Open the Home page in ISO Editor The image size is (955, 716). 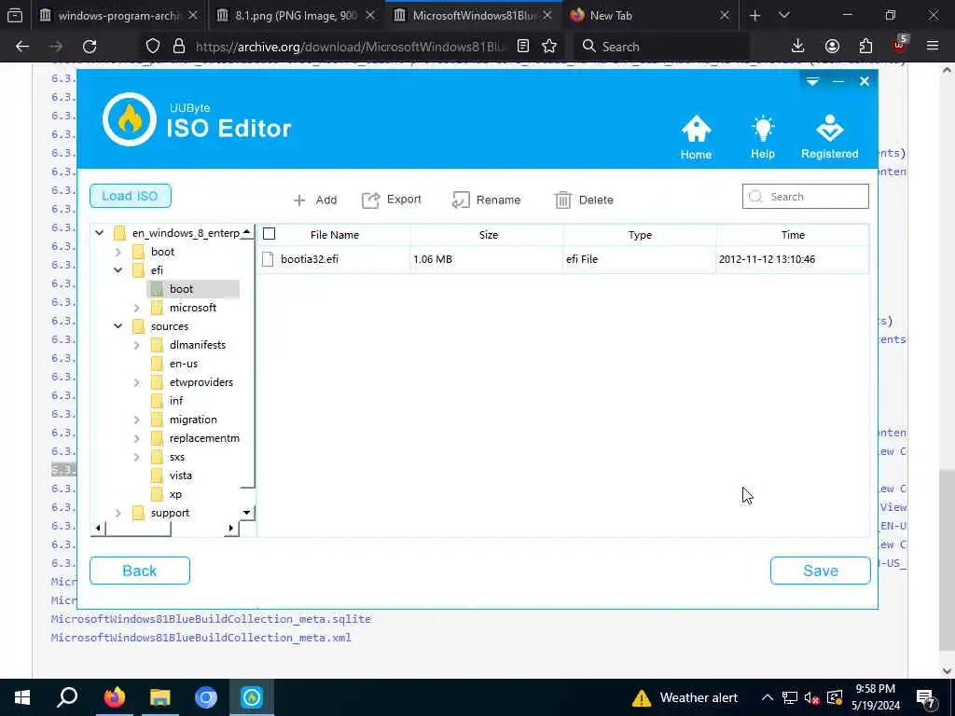click(x=696, y=137)
